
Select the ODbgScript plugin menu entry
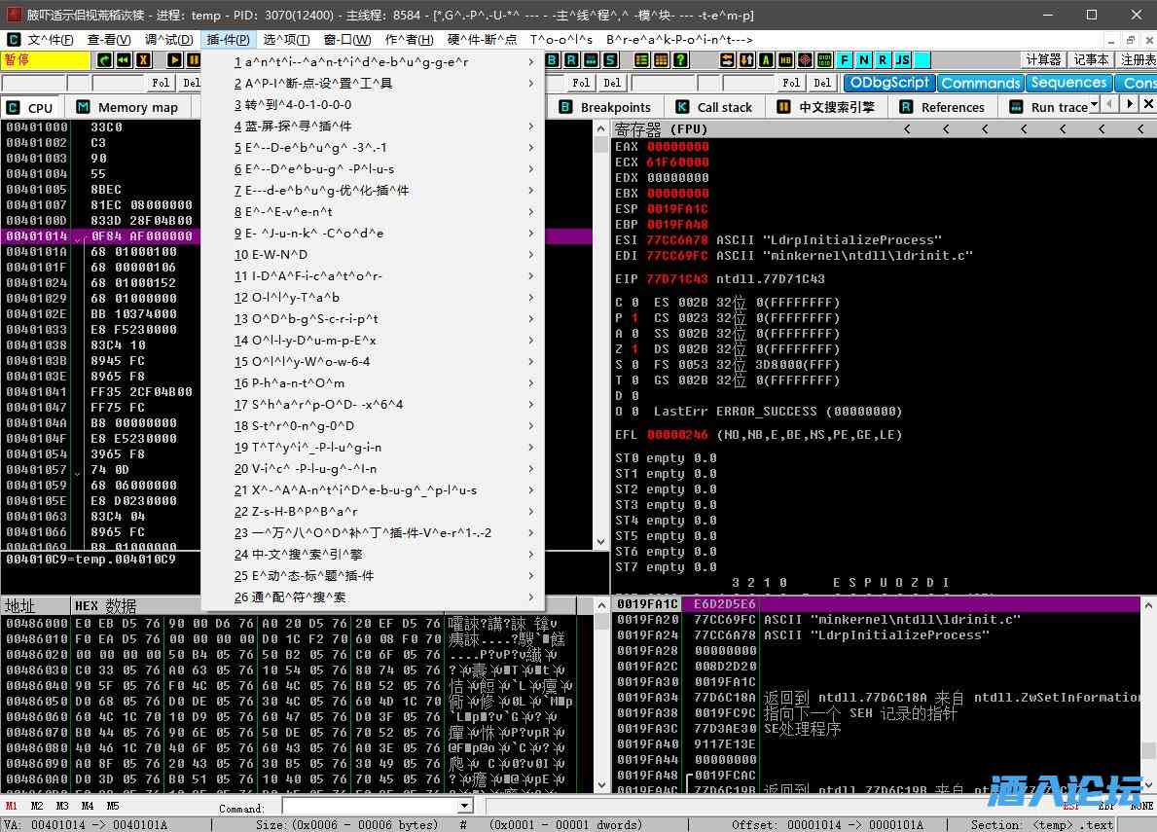(311, 319)
